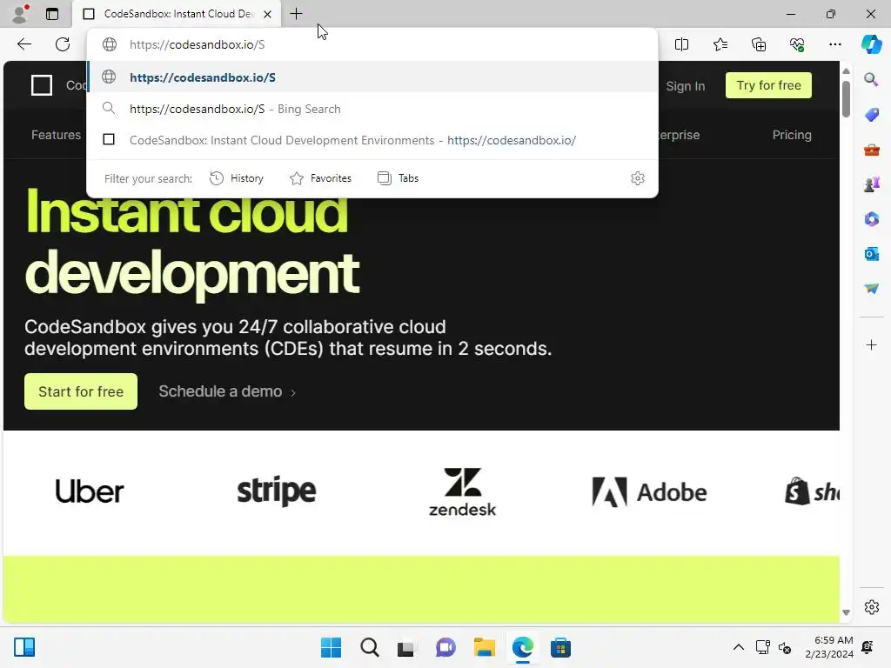Open sidebar Shopping tag icon
Image resolution: width=891 pixels, height=668 pixels.
(x=871, y=114)
